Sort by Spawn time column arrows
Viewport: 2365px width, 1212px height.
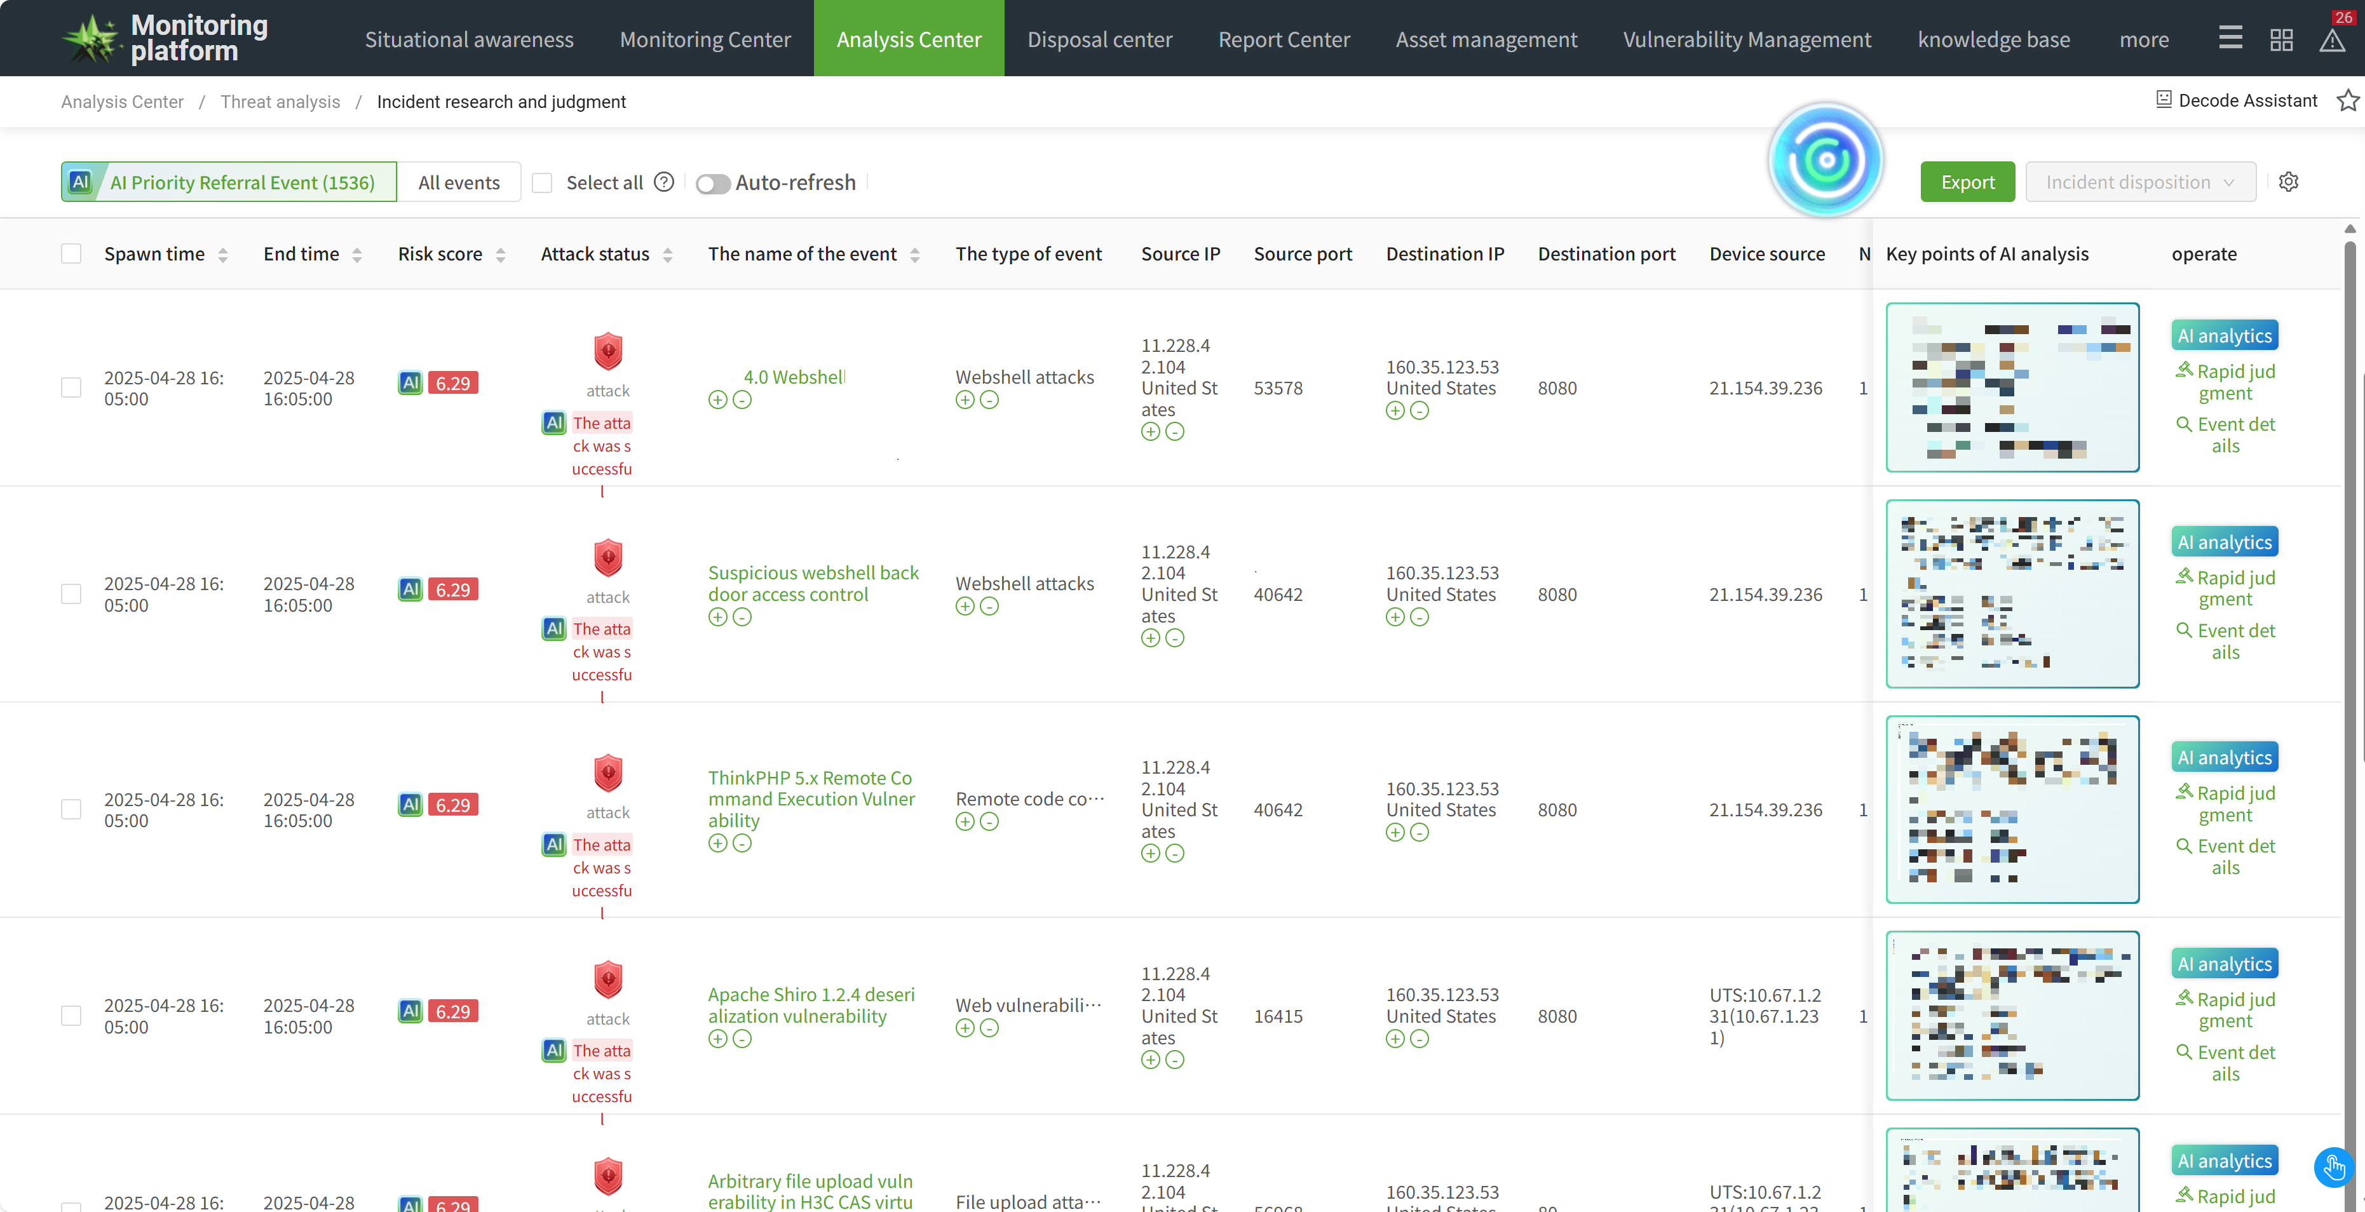[x=223, y=255]
